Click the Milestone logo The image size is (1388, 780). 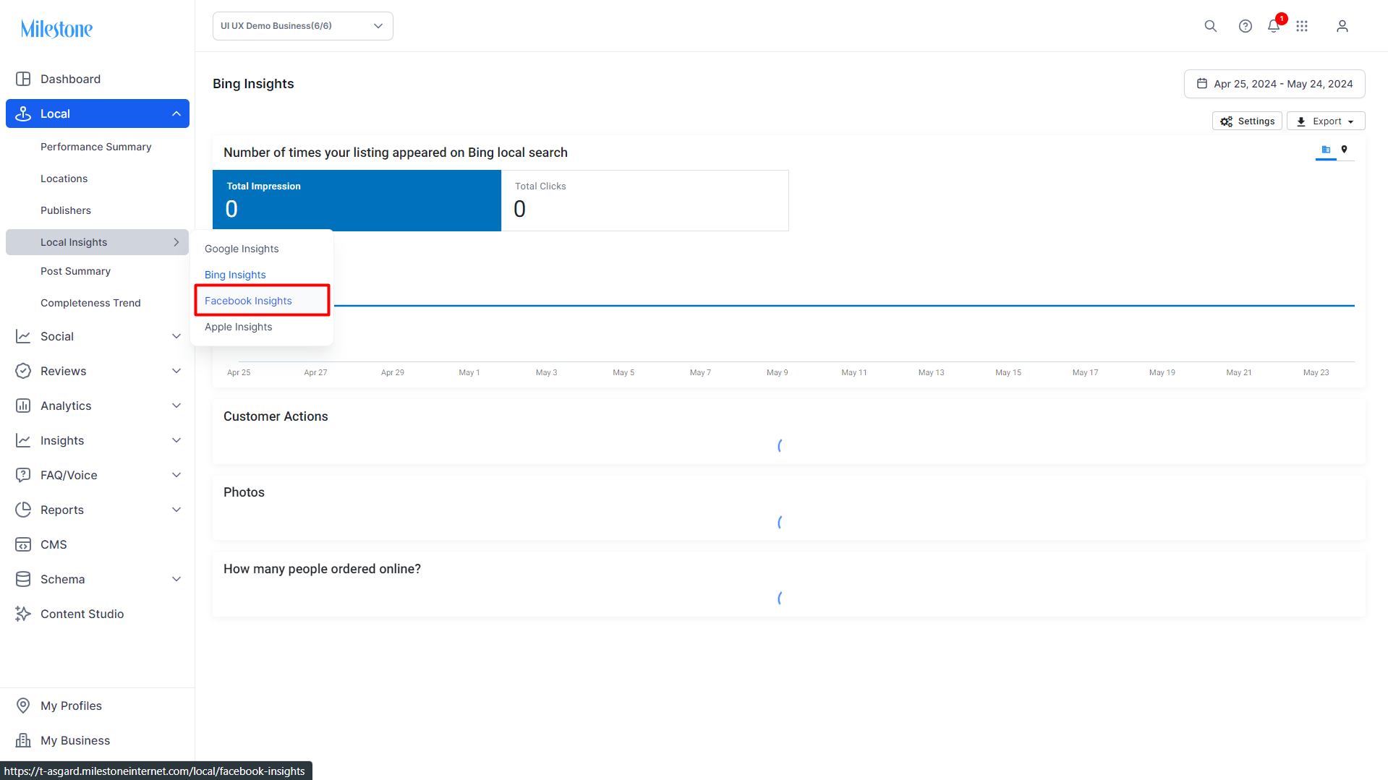(56, 29)
